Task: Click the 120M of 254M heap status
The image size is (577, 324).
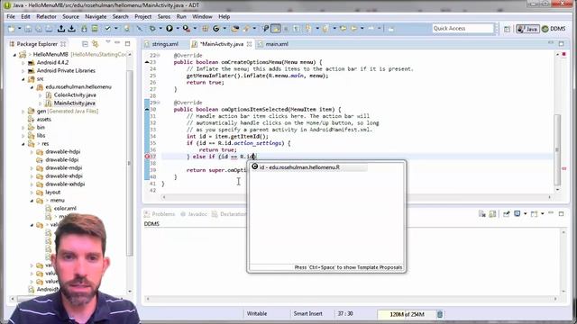Action: (x=407, y=314)
